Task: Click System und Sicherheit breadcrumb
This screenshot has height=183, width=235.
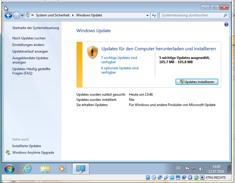Action: [x=53, y=15]
